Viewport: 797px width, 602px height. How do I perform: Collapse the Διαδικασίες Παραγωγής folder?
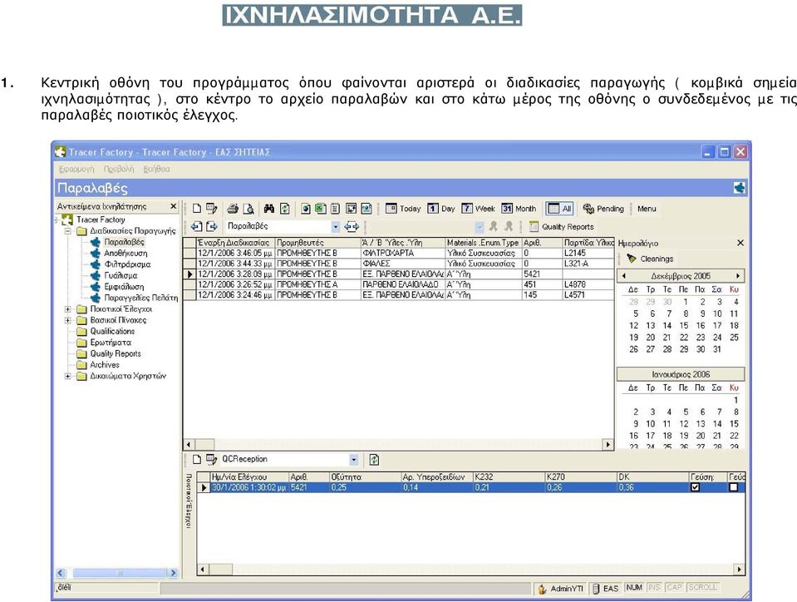tap(67, 231)
